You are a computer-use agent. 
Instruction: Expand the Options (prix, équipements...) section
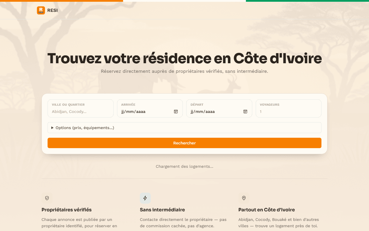click(x=184, y=128)
